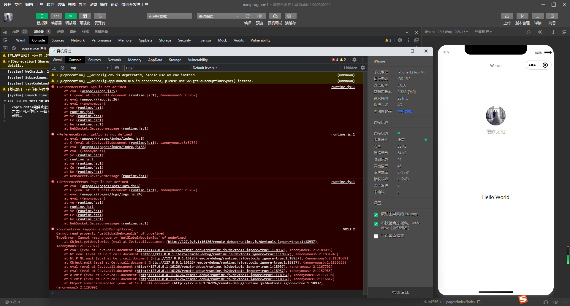The image size is (570, 306).
Task: Open weapp:///pages/index/index.js:6 stack link
Action: 112,139
